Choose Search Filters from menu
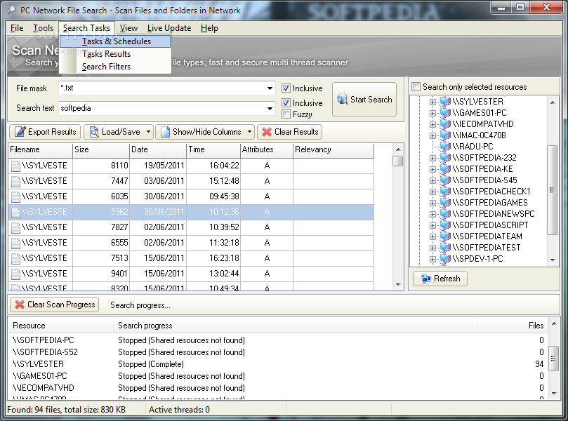This screenshot has height=421, width=568. click(115, 67)
